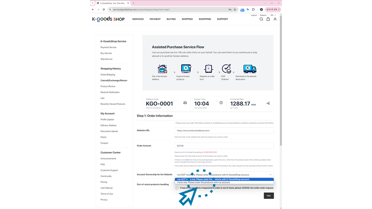This screenshot has height=209, width=372.
Task: Toggle the out-of-stock cancel order checkbox
Action: [x=177, y=188]
